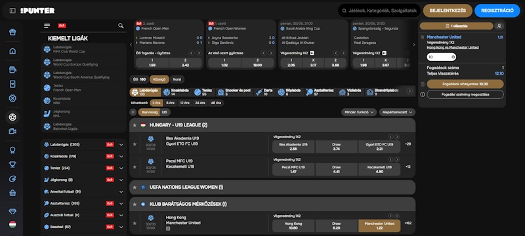Image resolution: width=525 pixels, height=236 pixels.
Task: Place bet with Fogadások elhelyezése 10.00
Action: pyautogui.click(x=465, y=84)
